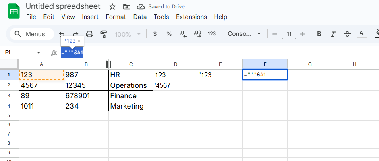Open the Google Sheets home icon
Viewport: 379px width, 161px height.
click(x=14, y=12)
